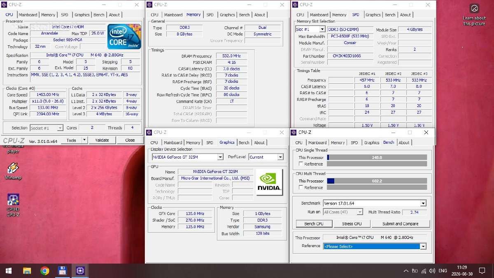This screenshot has height=278, width=494.
Task: Click the Package Socket 989 rPGA value
Action: click(68, 40)
